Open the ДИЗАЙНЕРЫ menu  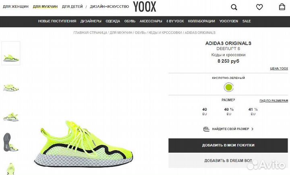coord(91,21)
